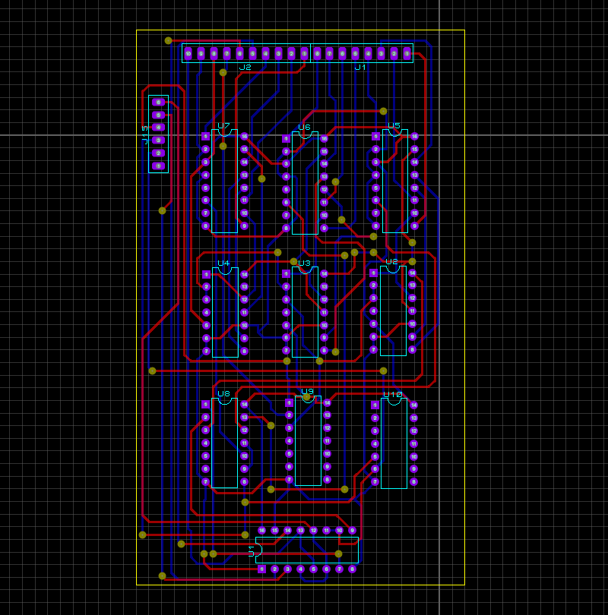The image size is (608, 615).
Task: Select the rotated J15 connector label
Action: (145, 135)
